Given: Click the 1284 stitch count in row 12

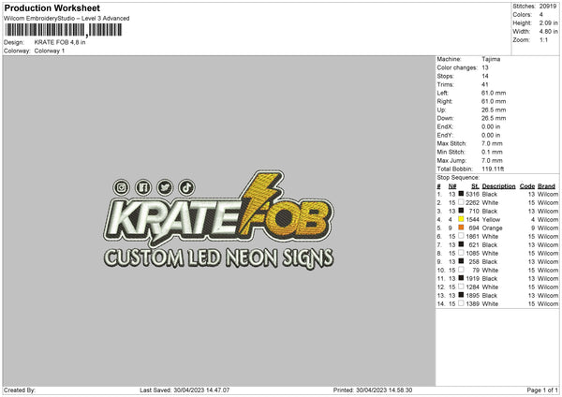Looking at the screenshot, I should click(x=472, y=287).
